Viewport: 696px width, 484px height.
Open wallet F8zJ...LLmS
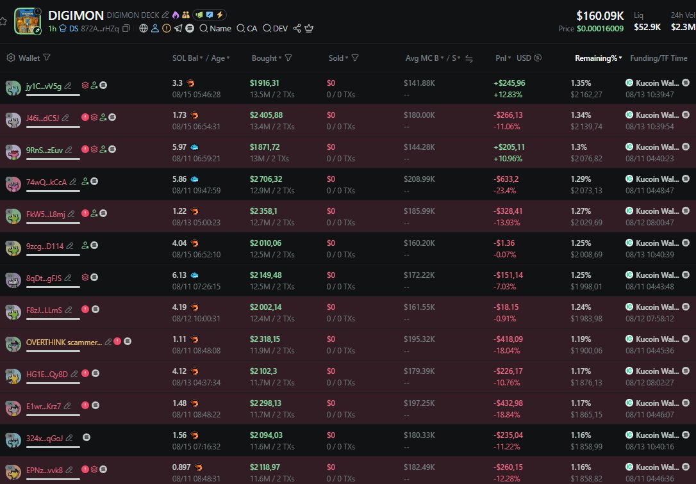pyautogui.click(x=44, y=310)
